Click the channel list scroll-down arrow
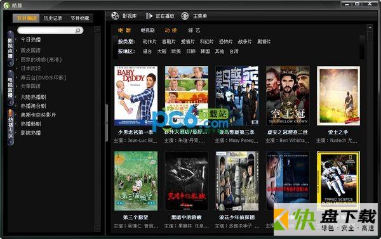The width and height of the screenshot is (381, 239). [x=97, y=229]
